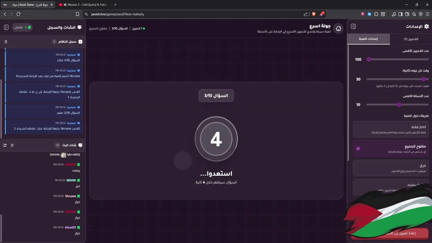Open the browser hamburger menu
The image size is (432, 243).
point(427,14)
